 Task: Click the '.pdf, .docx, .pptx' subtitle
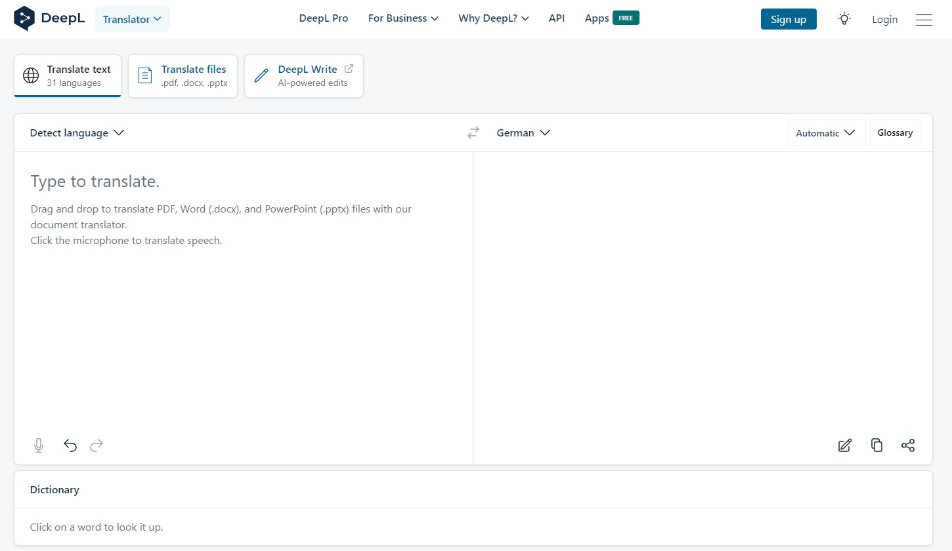click(194, 83)
